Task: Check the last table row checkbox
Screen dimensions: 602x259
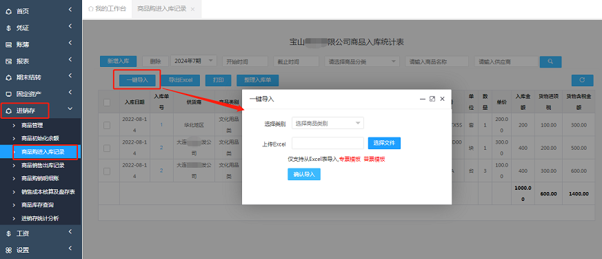Action: coord(107,171)
